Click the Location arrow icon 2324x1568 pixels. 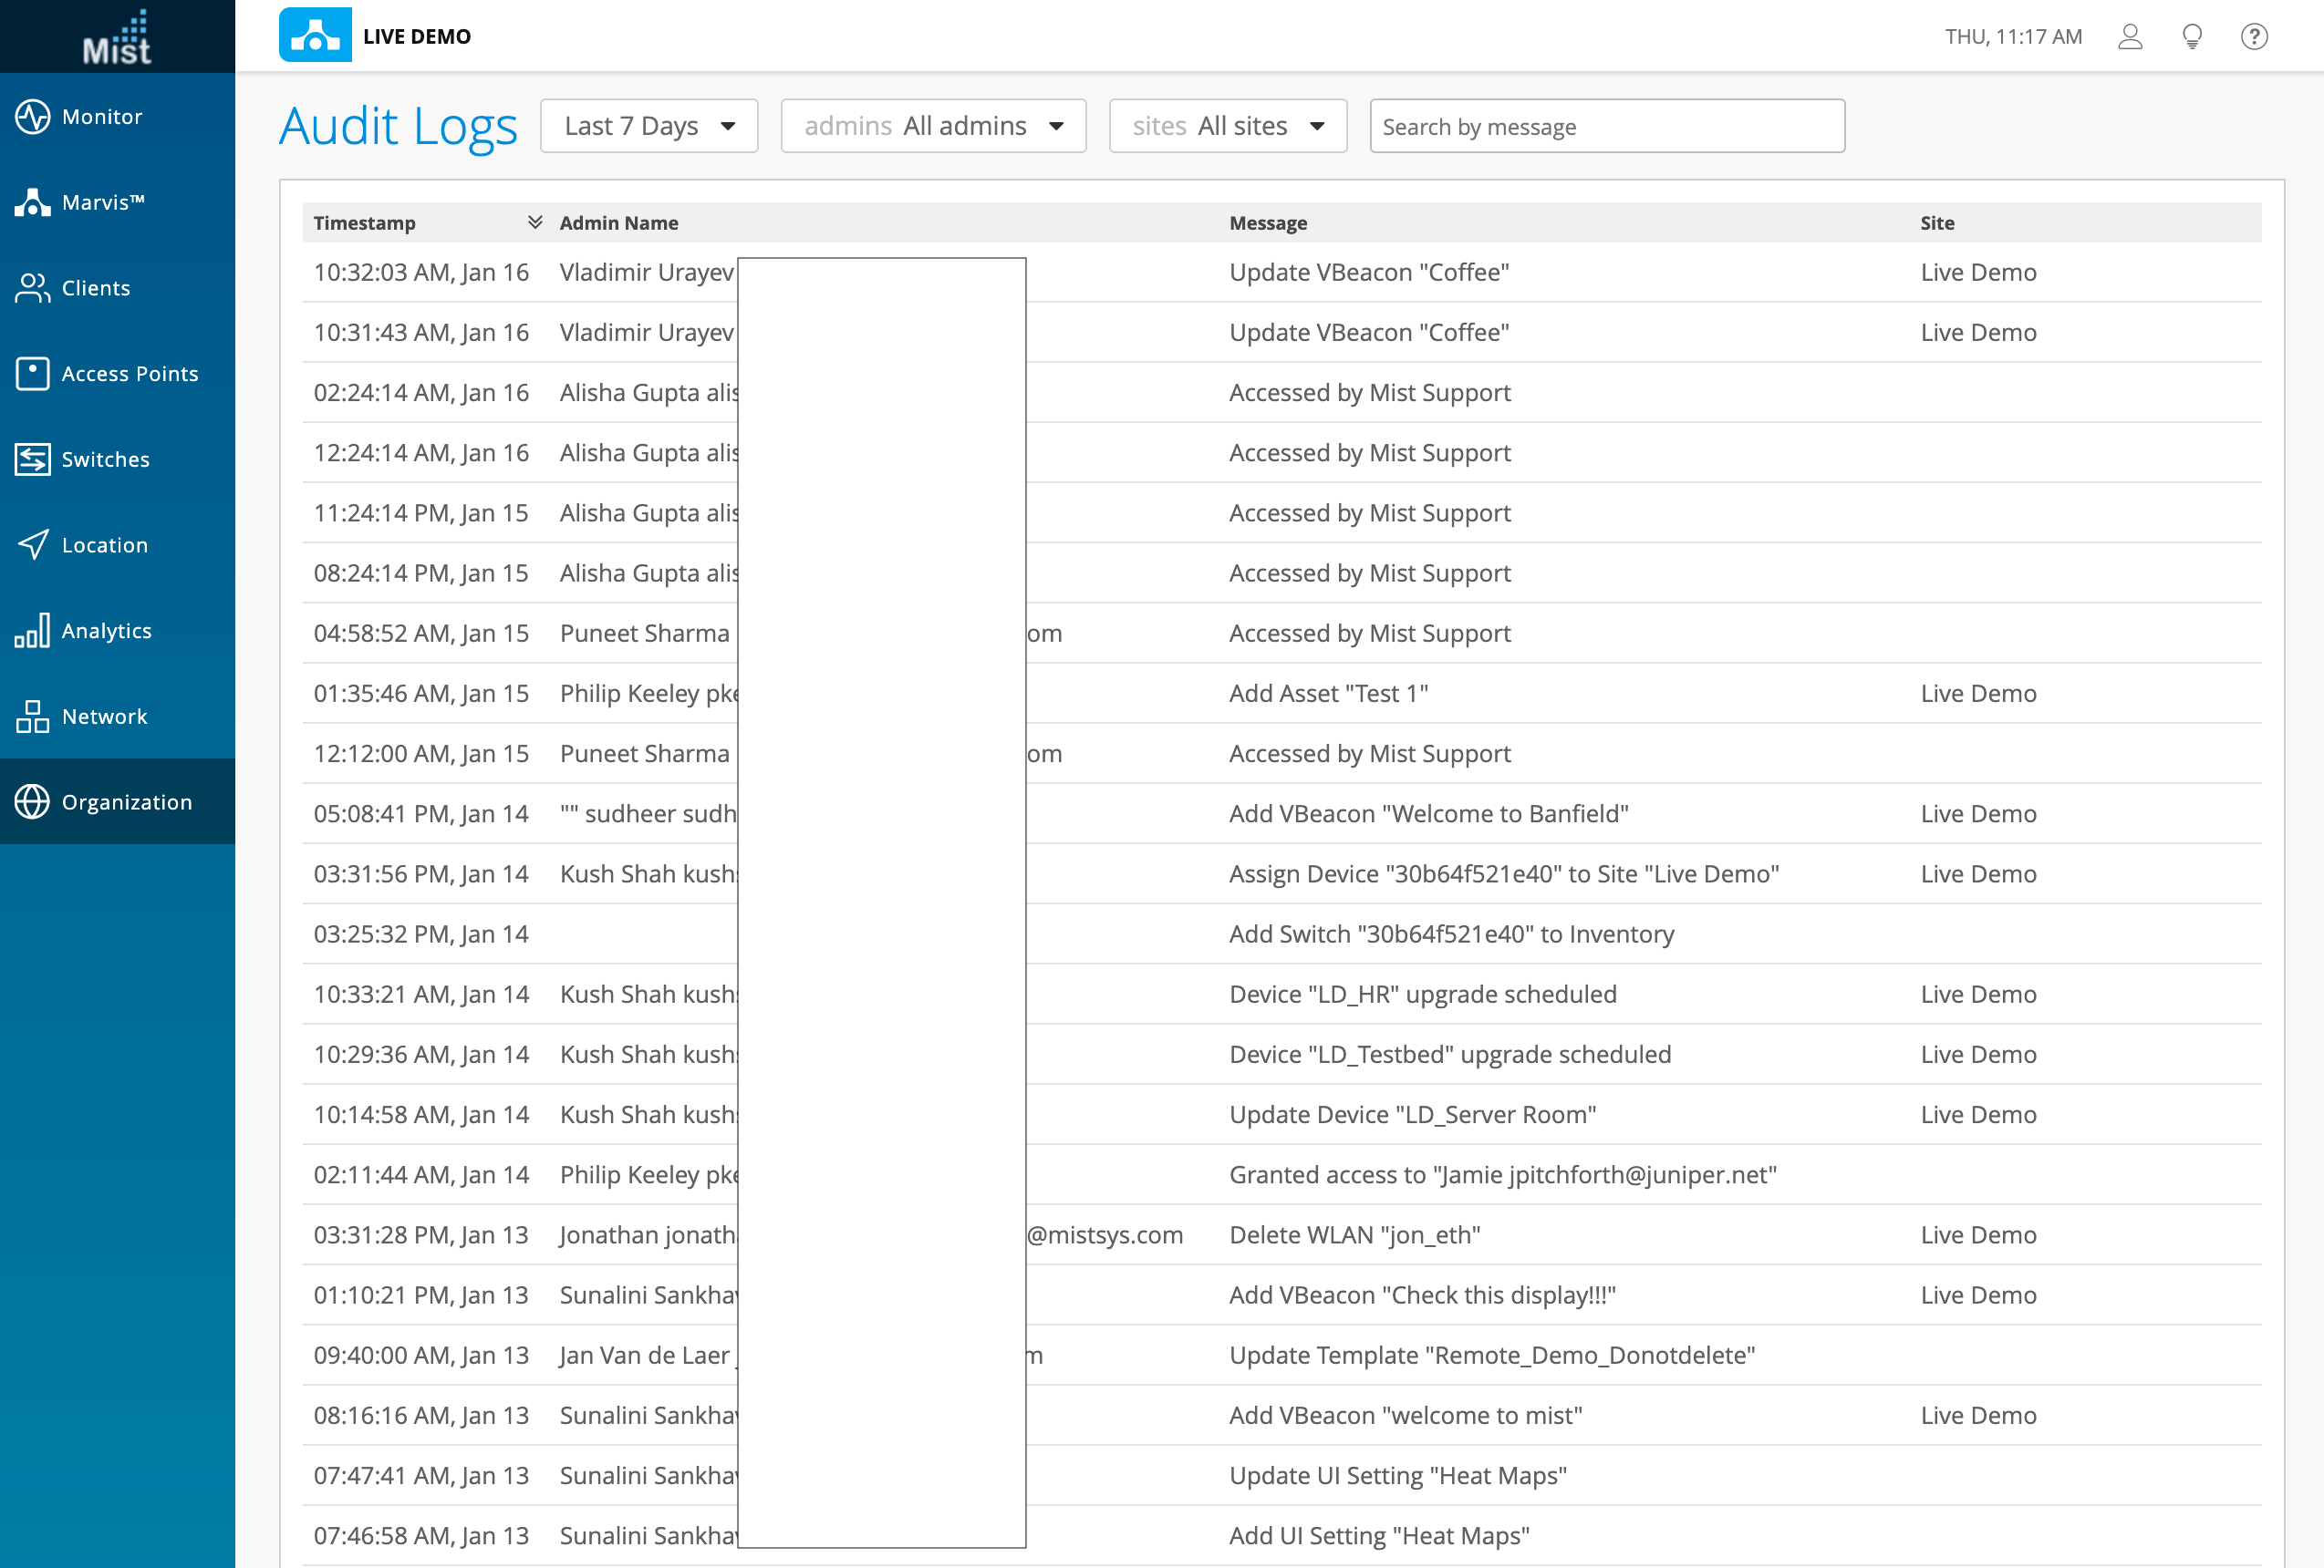(32, 544)
